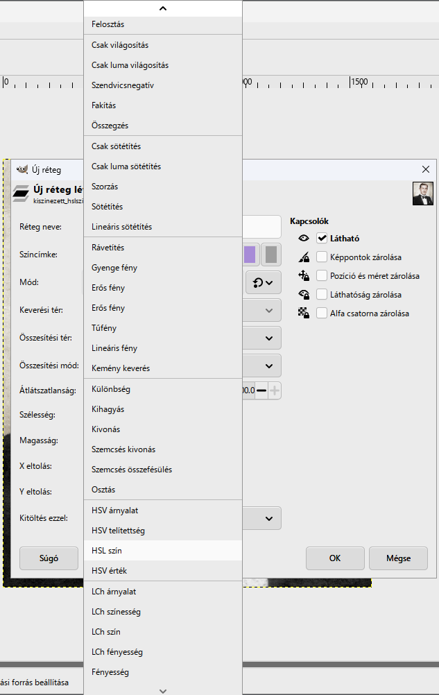The image size is (439, 695).
Task: Choose Felosztás from the mode list
Action: coord(163,24)
